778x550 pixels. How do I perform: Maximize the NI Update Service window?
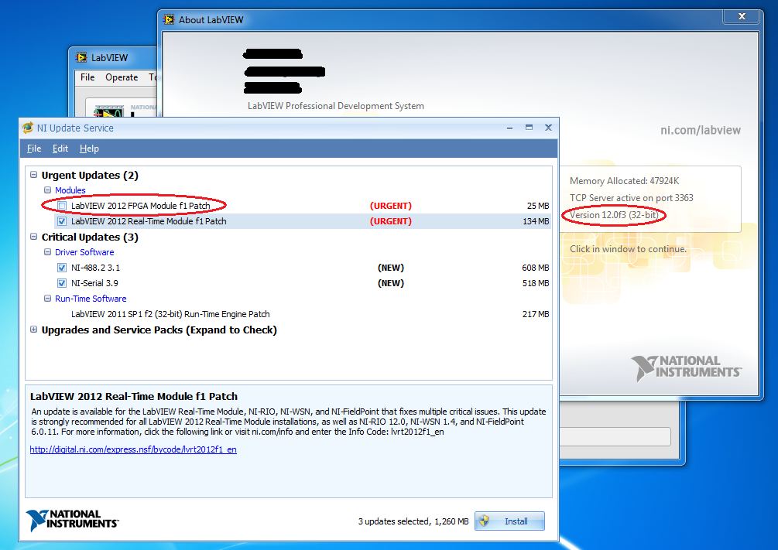[529, 128]
